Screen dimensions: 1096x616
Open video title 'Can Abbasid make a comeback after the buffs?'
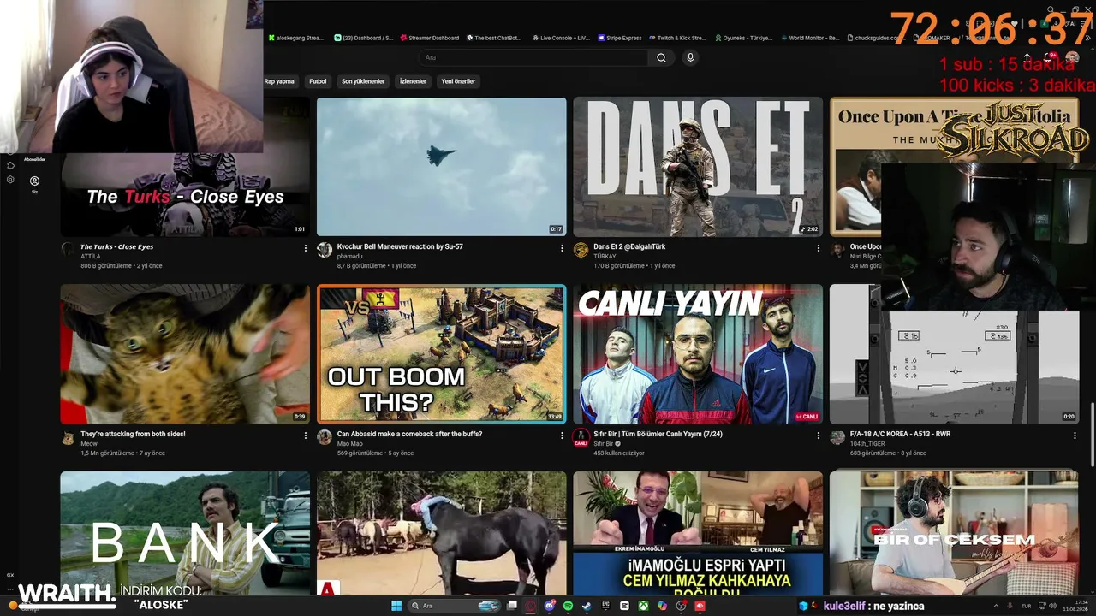click(x=409, y=434)
